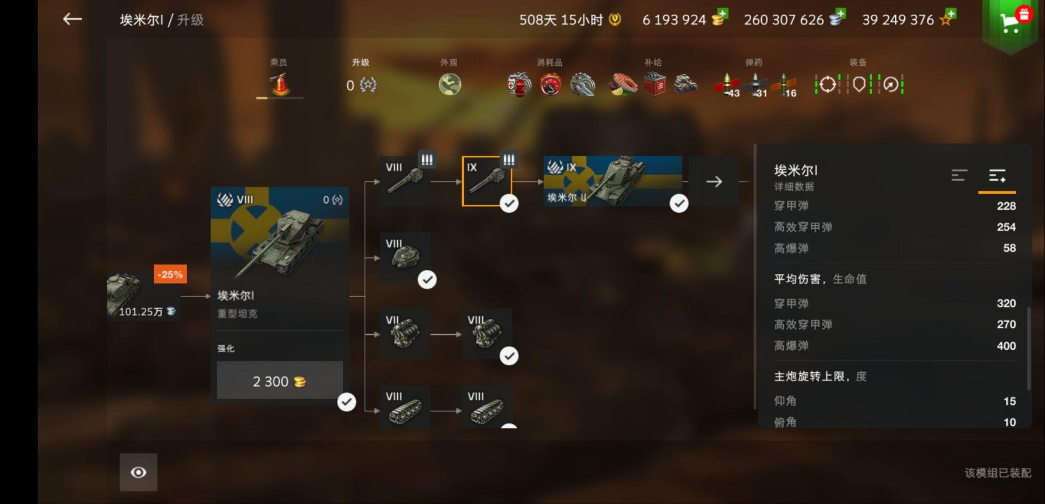Buy the 2 300 gold enhancement
Screen dimensions: 1045x504
point(280,380)
